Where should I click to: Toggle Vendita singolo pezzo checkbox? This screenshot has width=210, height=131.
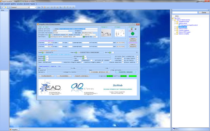tap(102, 62)
